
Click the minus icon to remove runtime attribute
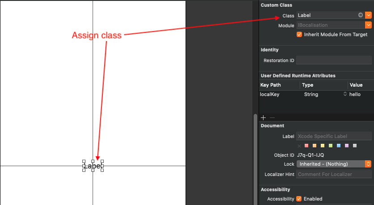point(272,117)
